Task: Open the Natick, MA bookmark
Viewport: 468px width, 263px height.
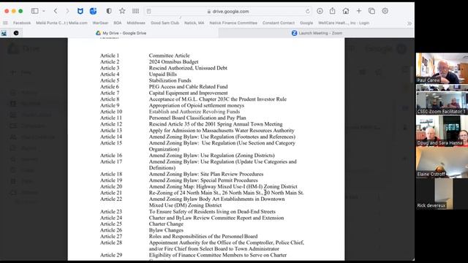Action: coord(194,23)
